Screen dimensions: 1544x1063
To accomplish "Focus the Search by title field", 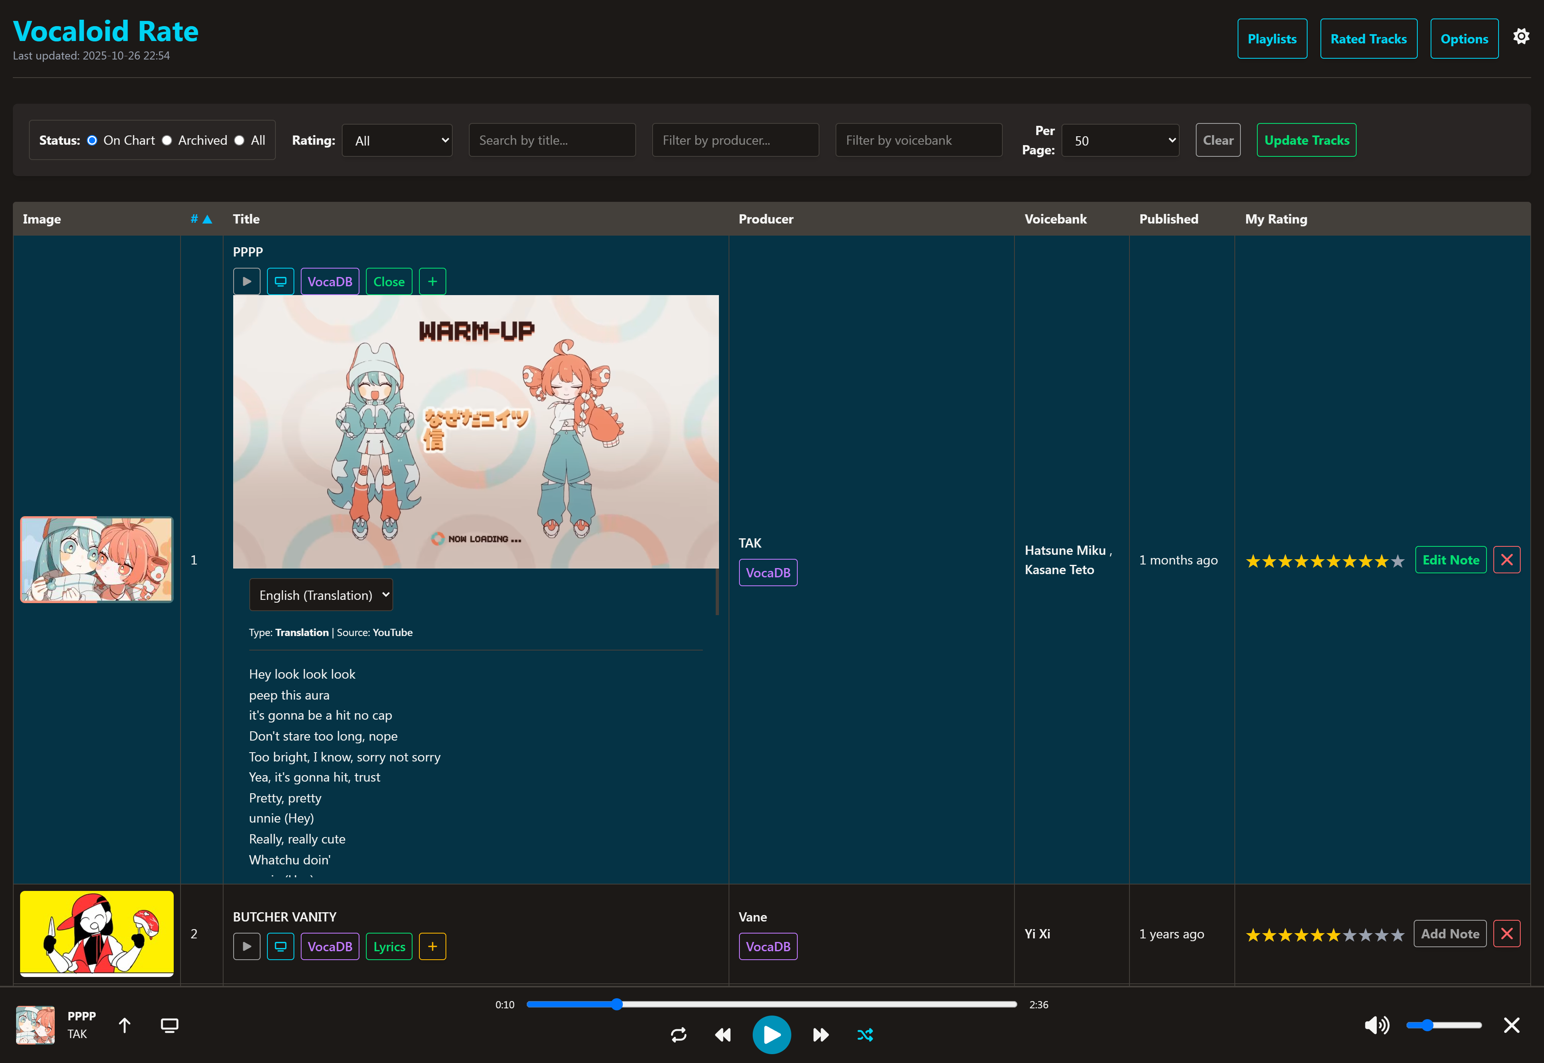I will click(x=552, y=140).
